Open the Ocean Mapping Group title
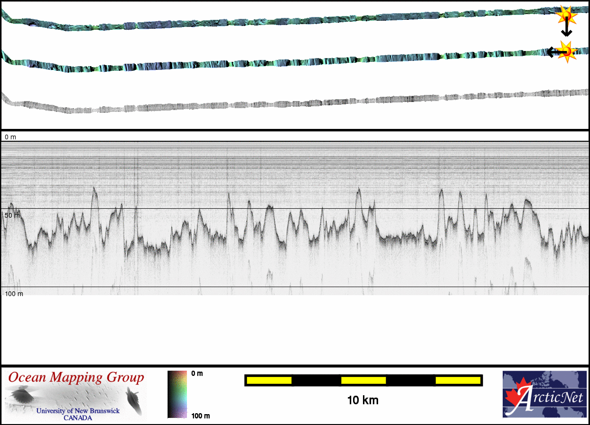 [76, 378]
